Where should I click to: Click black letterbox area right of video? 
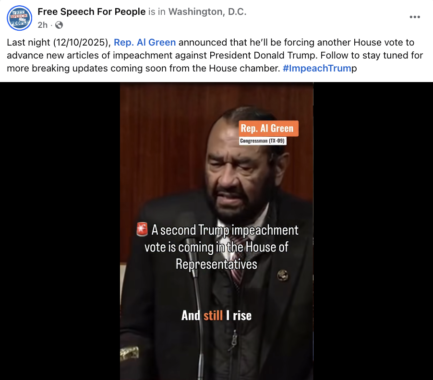373,231
